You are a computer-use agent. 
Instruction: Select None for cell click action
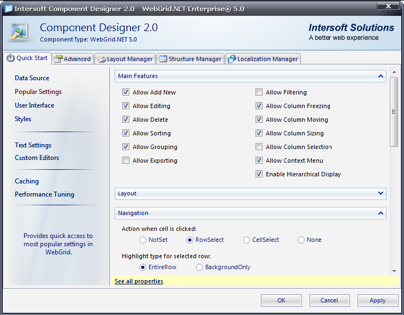pos(301,240)
